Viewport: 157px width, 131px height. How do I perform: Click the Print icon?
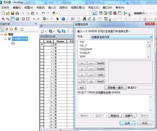[17, 13]
